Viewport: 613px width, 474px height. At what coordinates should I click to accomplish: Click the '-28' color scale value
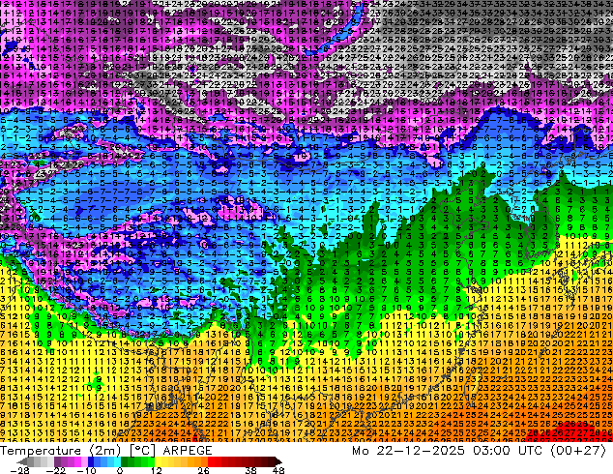click(19, 470)
